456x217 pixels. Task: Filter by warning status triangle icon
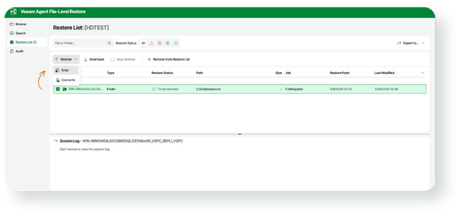[152, 43]
